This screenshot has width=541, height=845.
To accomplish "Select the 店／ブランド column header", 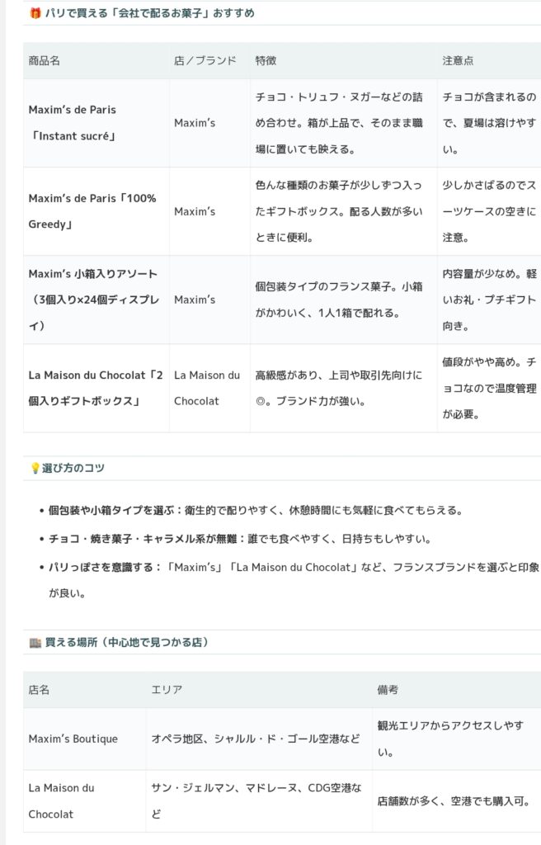I will coord(205,61).
